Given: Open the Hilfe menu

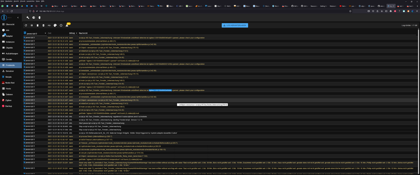Looking at the screenshot, I should [43, 1].
